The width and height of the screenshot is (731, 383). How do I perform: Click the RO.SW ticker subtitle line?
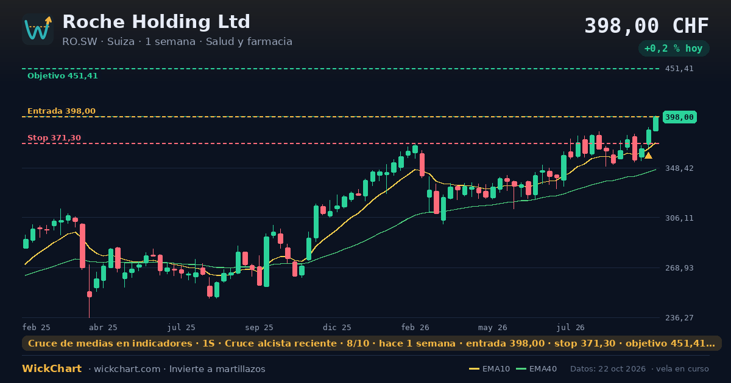click(177, 42)
